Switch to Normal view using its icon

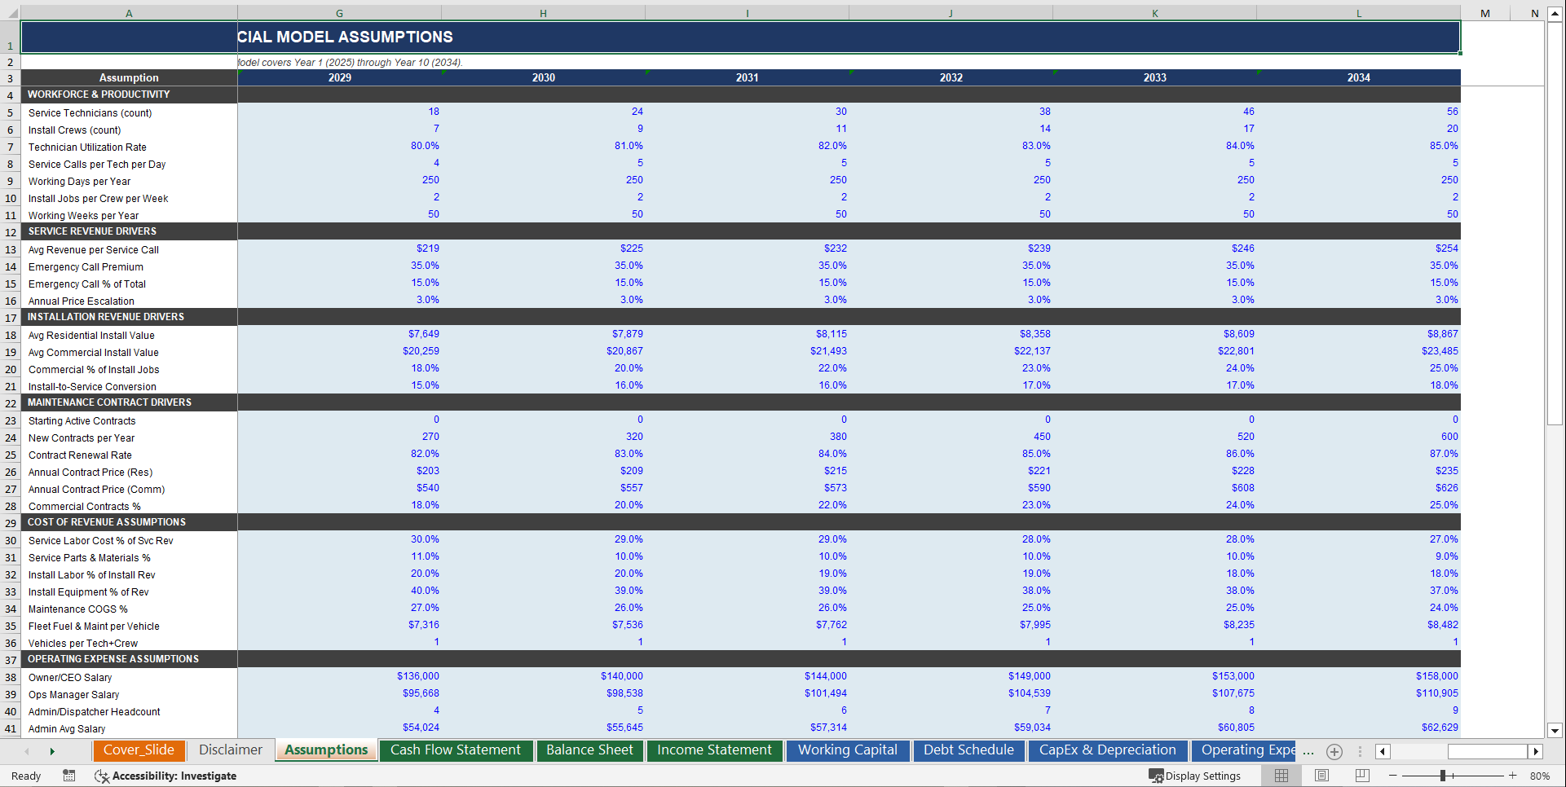point(1281,776)
